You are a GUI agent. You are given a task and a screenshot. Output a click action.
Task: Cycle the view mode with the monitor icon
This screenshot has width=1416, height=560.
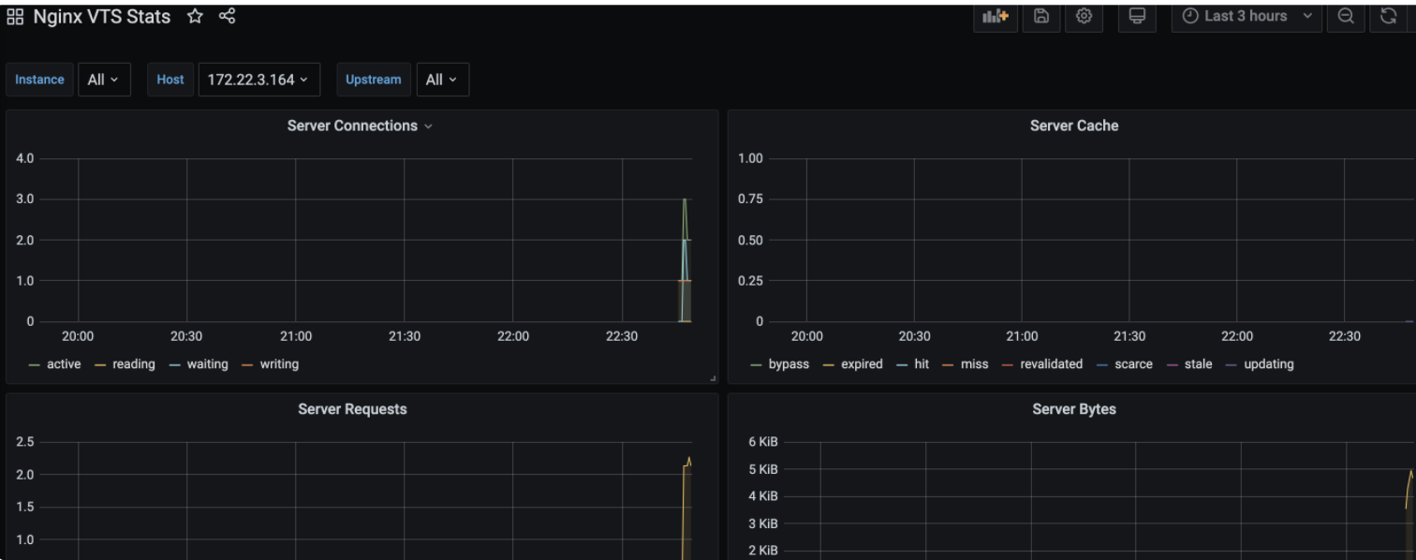1138,16
